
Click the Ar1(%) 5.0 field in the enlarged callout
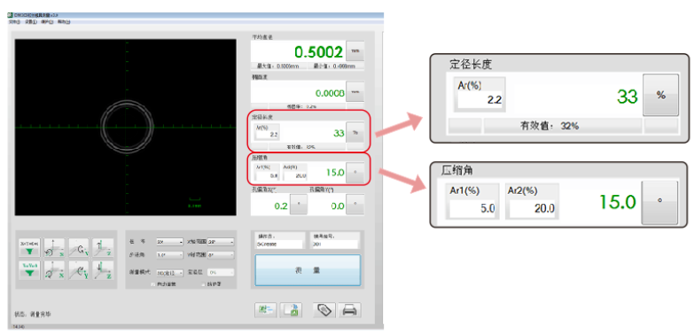[473, 208]
